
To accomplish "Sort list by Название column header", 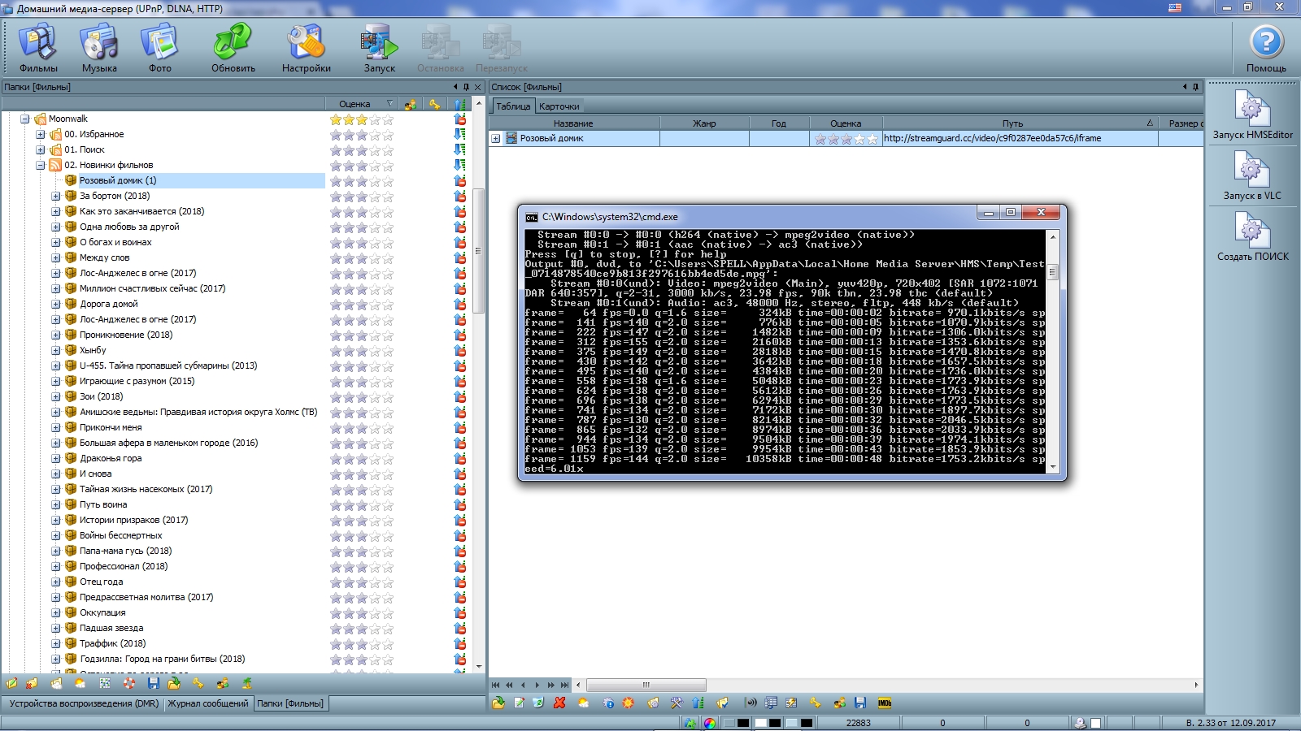I will [573, 123].
